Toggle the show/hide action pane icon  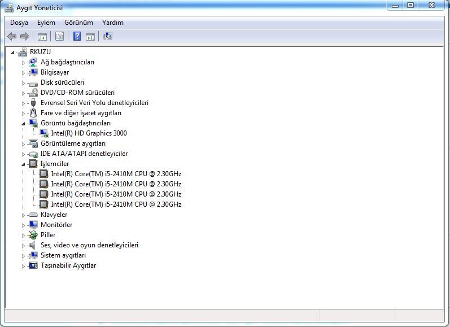coord(90,37)
